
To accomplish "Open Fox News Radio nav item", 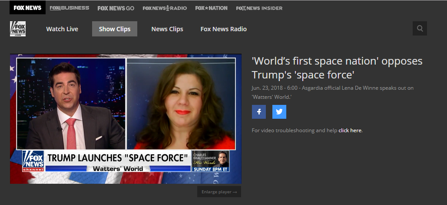I will [223, 29].
